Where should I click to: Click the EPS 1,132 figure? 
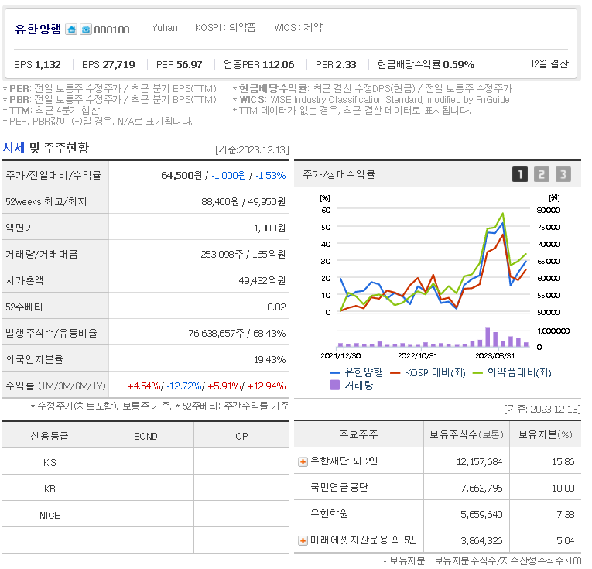(37, 65)
